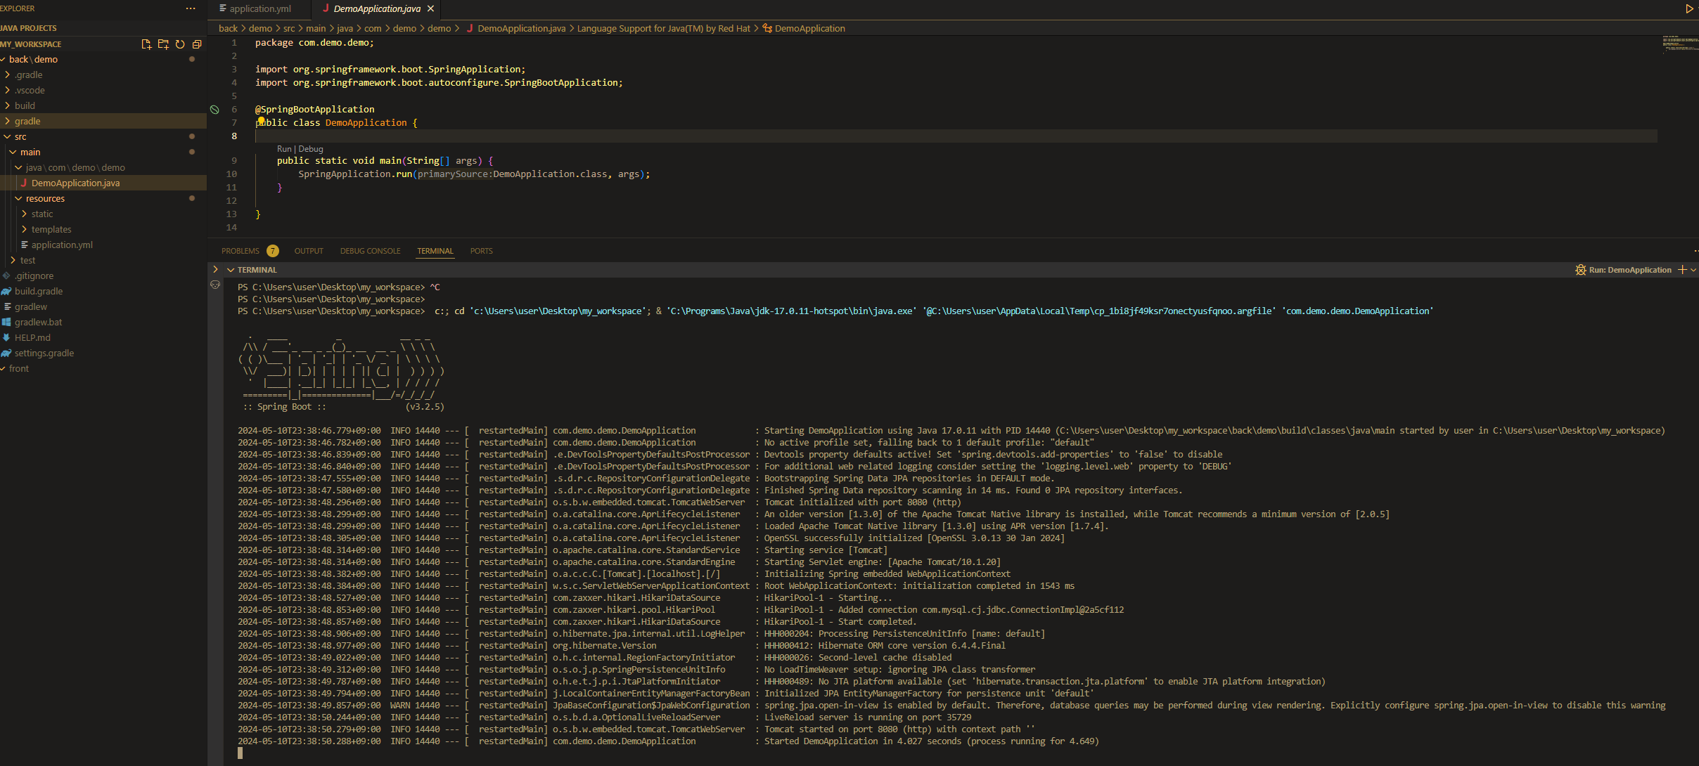Collapse the TERMINAL section header
1699x766 pixels.
tap(231, 270)
